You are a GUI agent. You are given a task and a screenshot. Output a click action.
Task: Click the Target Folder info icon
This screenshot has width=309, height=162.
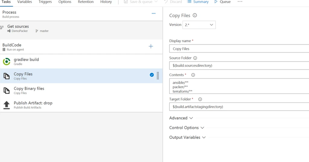200,99
